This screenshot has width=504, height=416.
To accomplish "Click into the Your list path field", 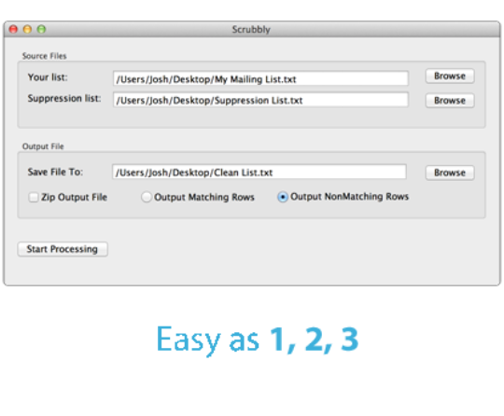I will click(260, 78).
